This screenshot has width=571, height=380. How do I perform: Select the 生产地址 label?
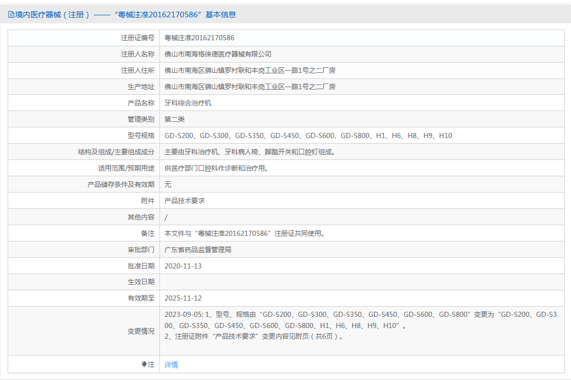click(141, 87)
